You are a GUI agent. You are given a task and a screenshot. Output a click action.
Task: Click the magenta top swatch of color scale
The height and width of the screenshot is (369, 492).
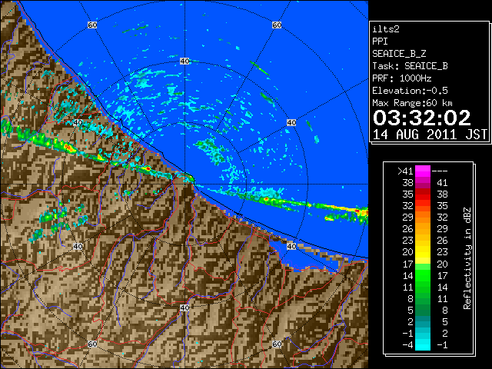click(x=423, y=171)
